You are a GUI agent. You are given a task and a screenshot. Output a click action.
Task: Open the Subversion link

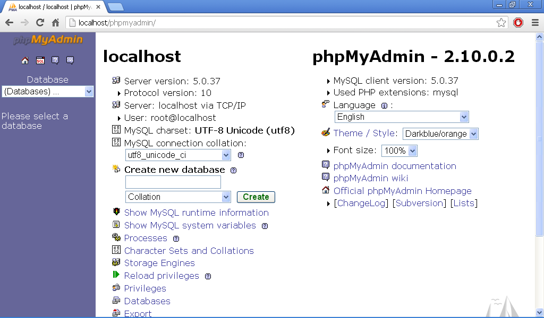point(420,203)
